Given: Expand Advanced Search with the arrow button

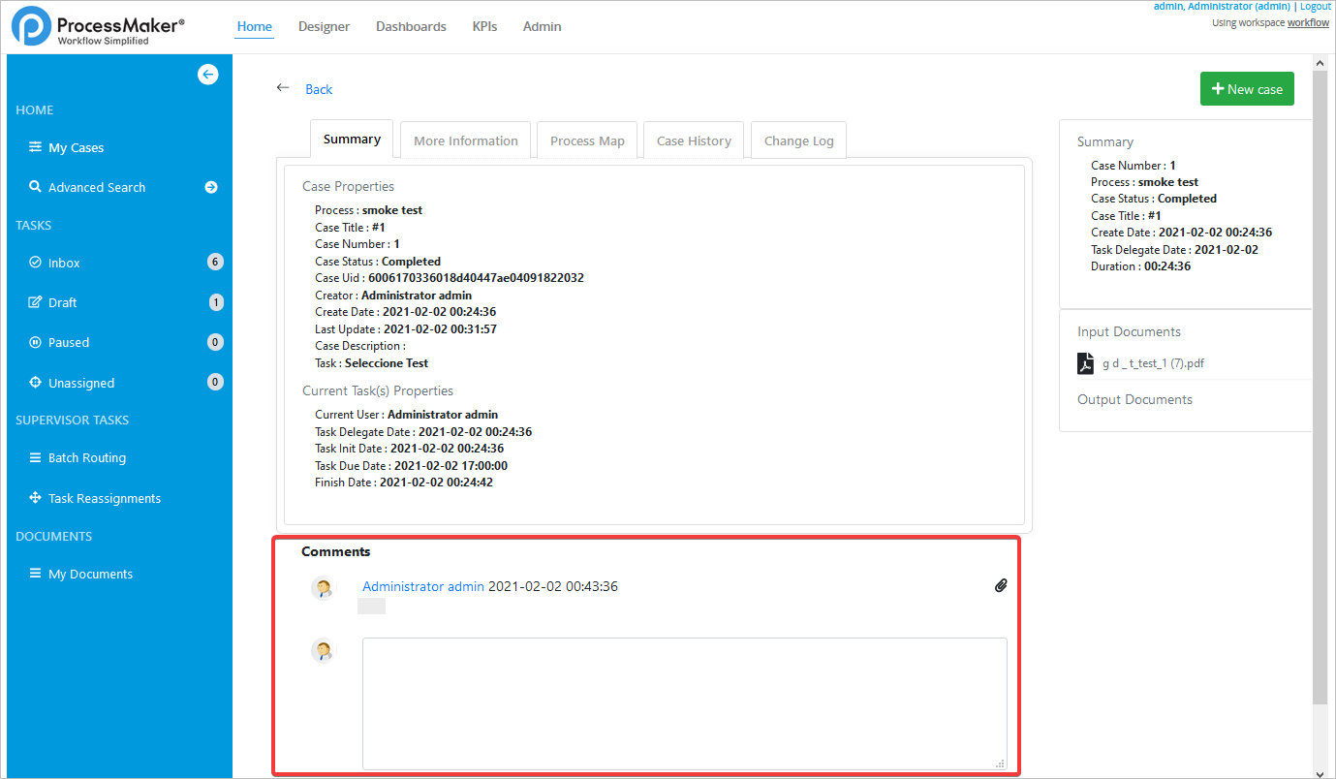Looking at the screenshot, I should pos(211,187).
